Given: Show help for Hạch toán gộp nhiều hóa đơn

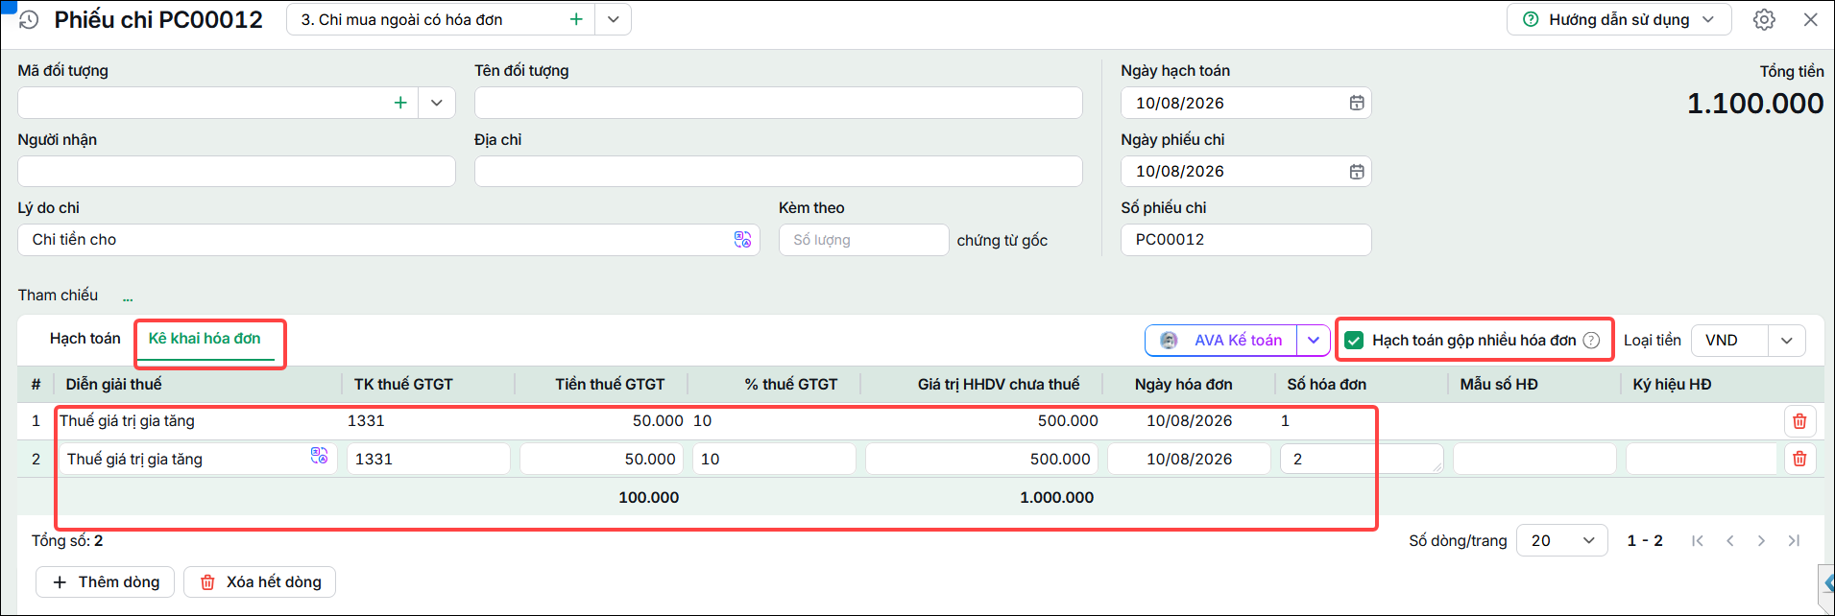Looking at the screenshot, I should point(1591,340).
